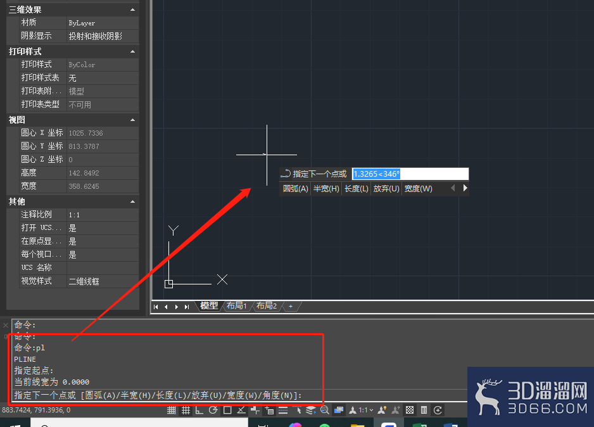Screen dimensions: 594x427
Task: Click the dynamic UCS list icon
Action: (269, 410)
